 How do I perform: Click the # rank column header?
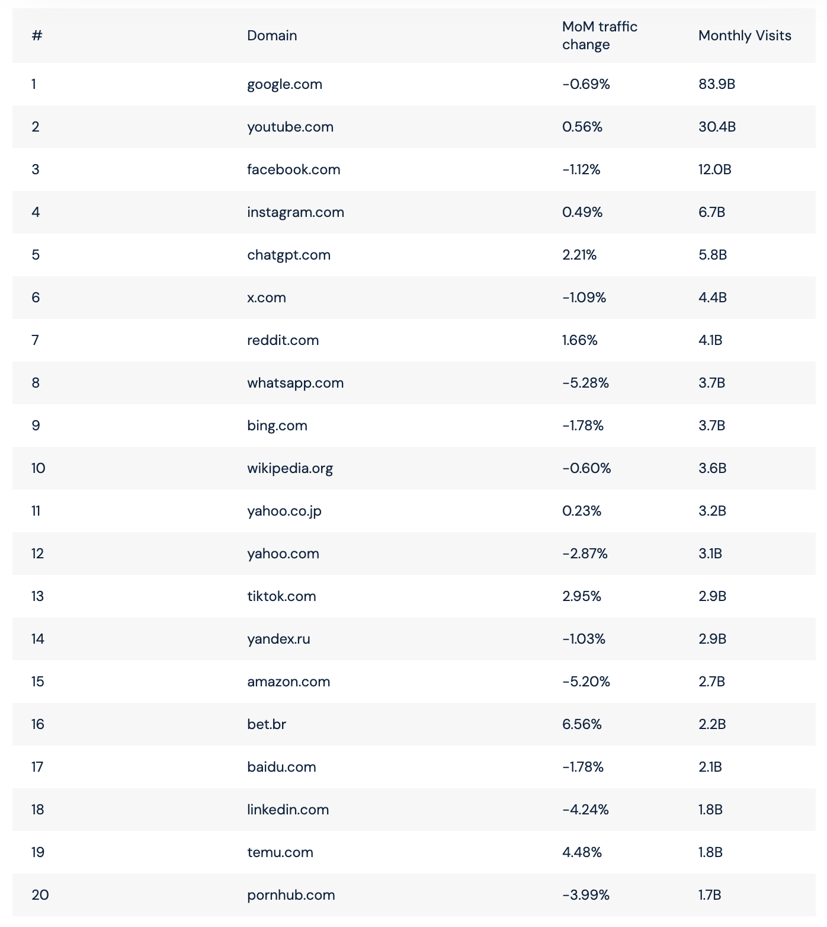(x=37, y=36)
